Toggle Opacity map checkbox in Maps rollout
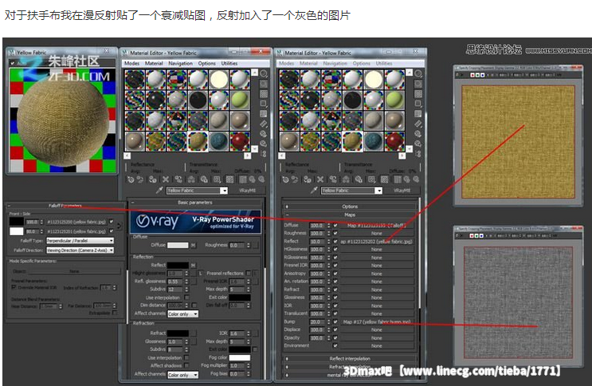 coord(335,337)
